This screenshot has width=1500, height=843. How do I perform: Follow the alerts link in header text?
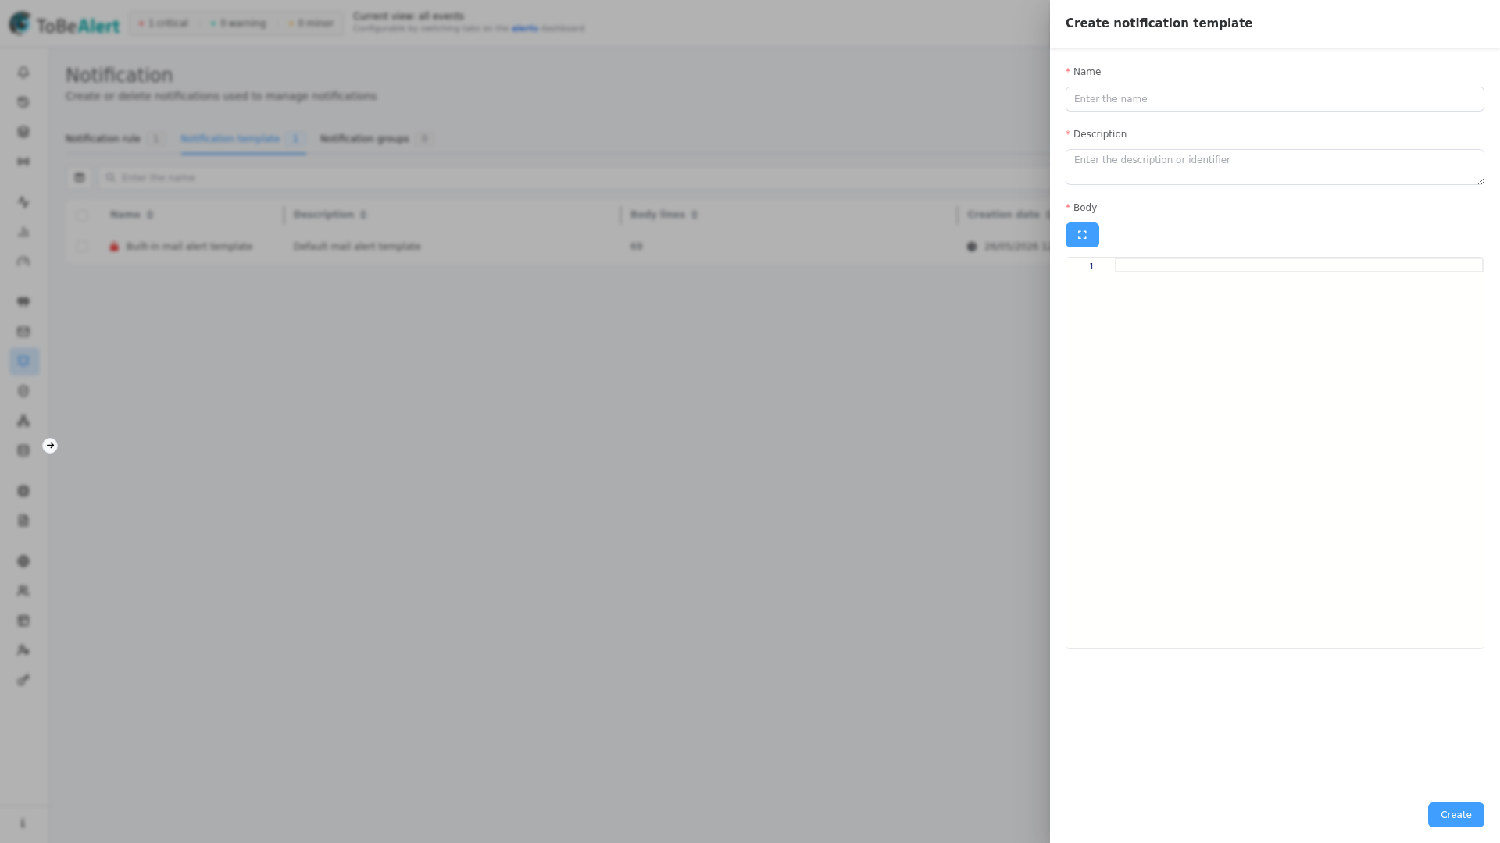pos(525,29)
